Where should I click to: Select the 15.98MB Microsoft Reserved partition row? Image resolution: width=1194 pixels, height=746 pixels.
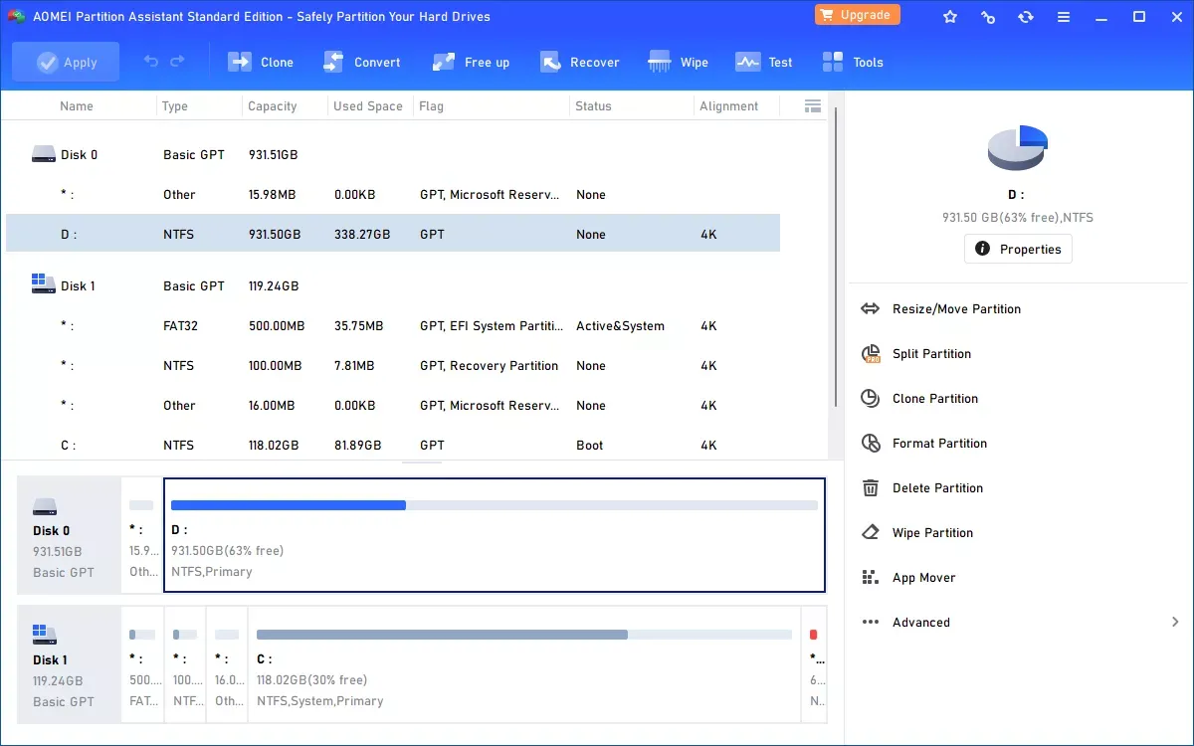pyautogui.click(x=393, y=195)
